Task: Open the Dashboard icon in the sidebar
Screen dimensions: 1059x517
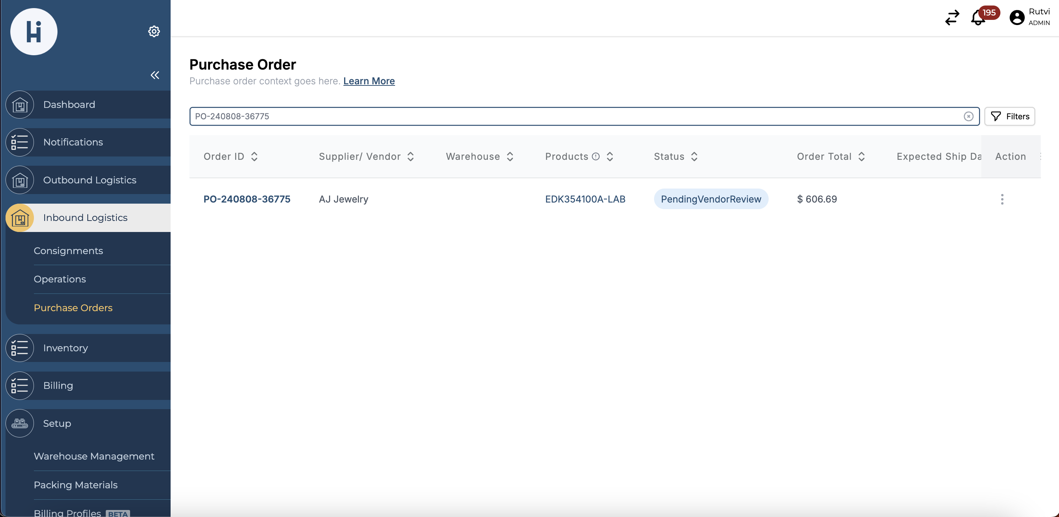Action: pos(19,104)
